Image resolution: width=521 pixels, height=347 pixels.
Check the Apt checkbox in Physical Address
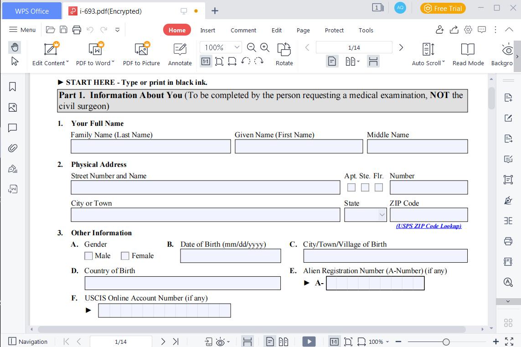(x=351, y=187)
